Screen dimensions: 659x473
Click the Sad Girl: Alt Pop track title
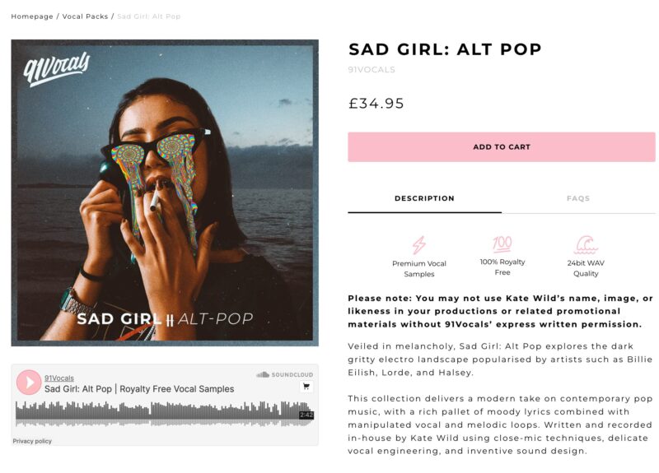pos(139,389)
